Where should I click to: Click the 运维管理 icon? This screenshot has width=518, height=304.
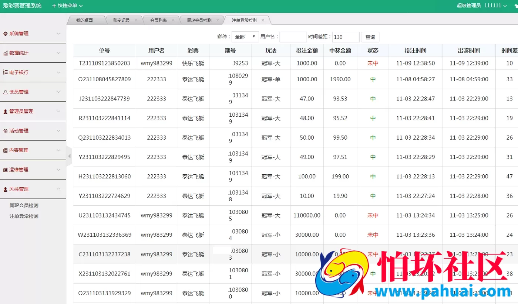5,170
